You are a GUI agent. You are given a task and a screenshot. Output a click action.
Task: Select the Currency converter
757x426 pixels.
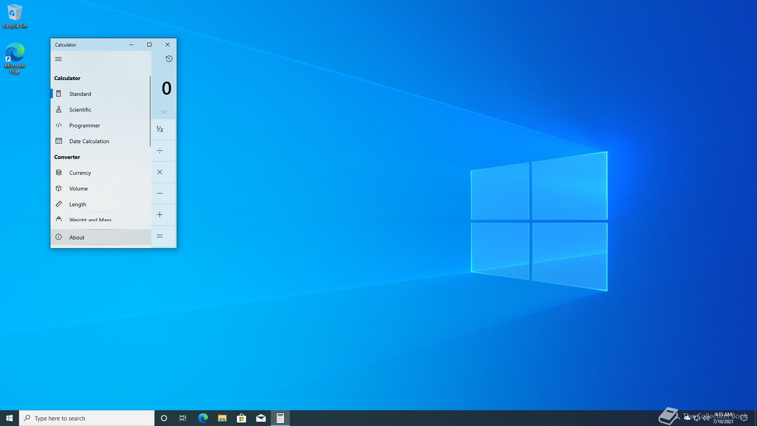80,173
